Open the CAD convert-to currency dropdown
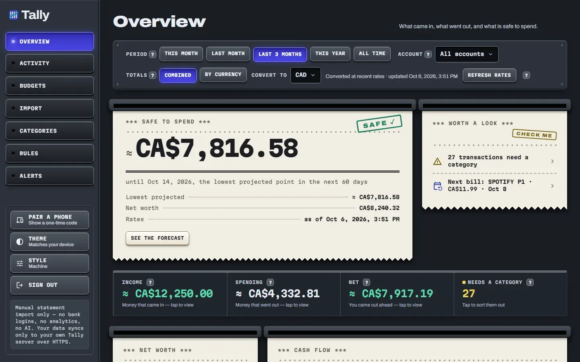 pyautogui.click(x=306, y=75)
